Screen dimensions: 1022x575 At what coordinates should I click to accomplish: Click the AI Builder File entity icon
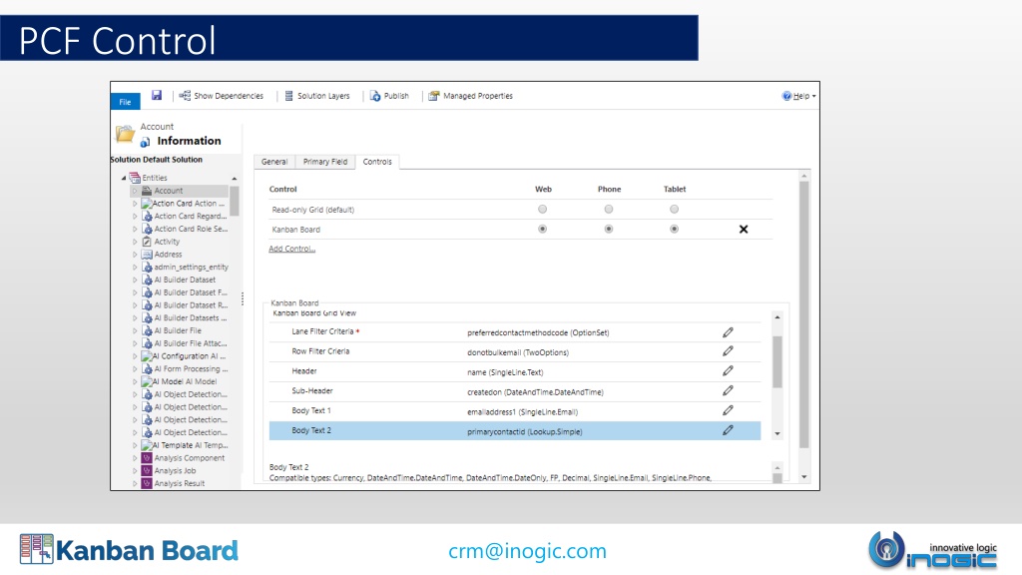[147, 330]
